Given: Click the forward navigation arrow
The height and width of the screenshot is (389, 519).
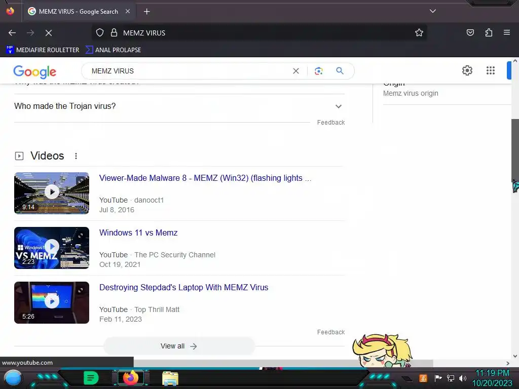Looking at the screenshot, I should (30, 33).
